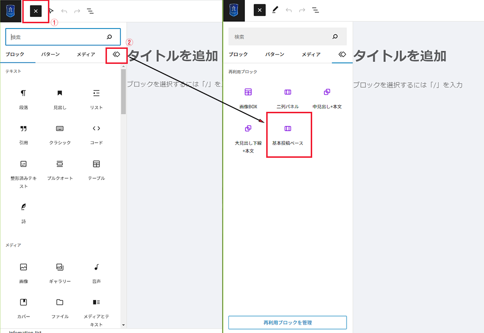Focus the 検索 search field in left inserter
This screenshot has width=484, height=333.
pos(63,37)
